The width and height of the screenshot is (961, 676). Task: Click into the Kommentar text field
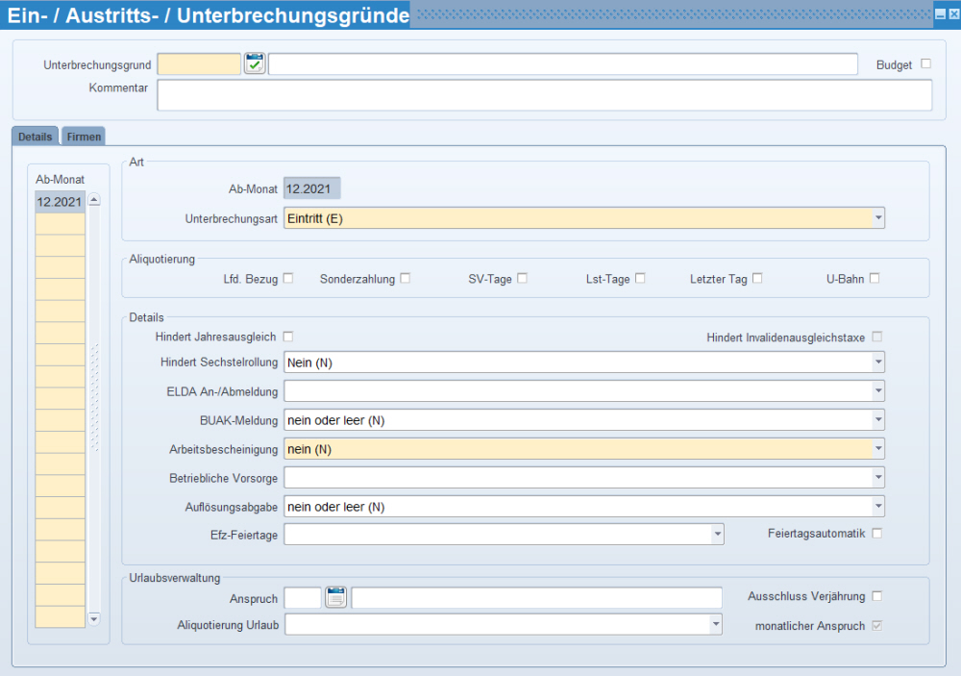(544, 95)
